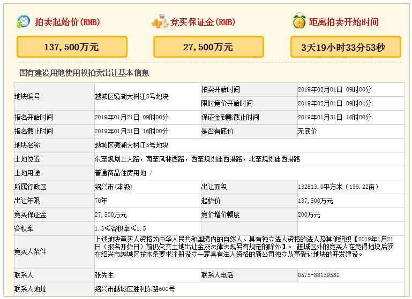The image size is (412, 299).
Task: Click the 地块名称 label
Action: tap(27, 145)
